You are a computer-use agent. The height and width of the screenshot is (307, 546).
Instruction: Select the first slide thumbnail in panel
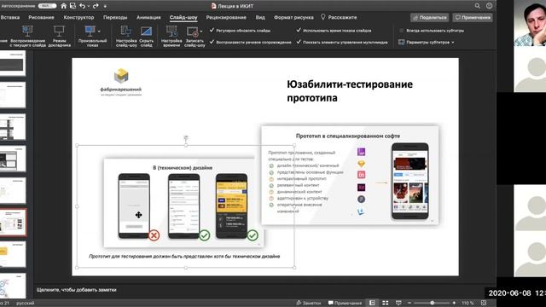click(x=13, y=63)
